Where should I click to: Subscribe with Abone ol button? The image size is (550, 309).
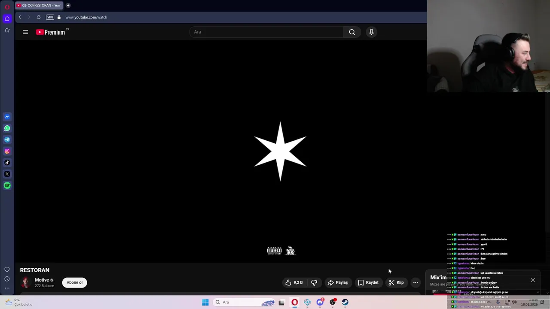click(74, 282)
